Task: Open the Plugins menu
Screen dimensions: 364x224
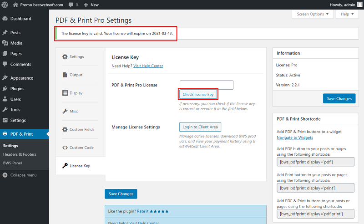Action: point(24,88)
